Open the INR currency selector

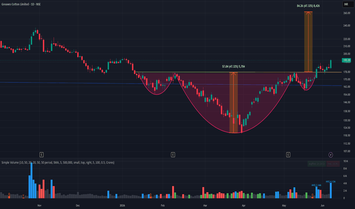pos(348,4)
